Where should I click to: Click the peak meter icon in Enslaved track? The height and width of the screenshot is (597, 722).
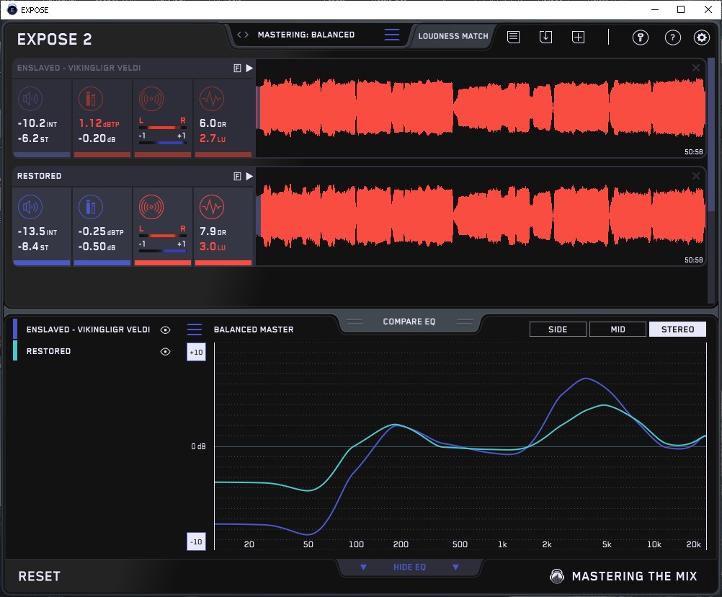(91, 99)
